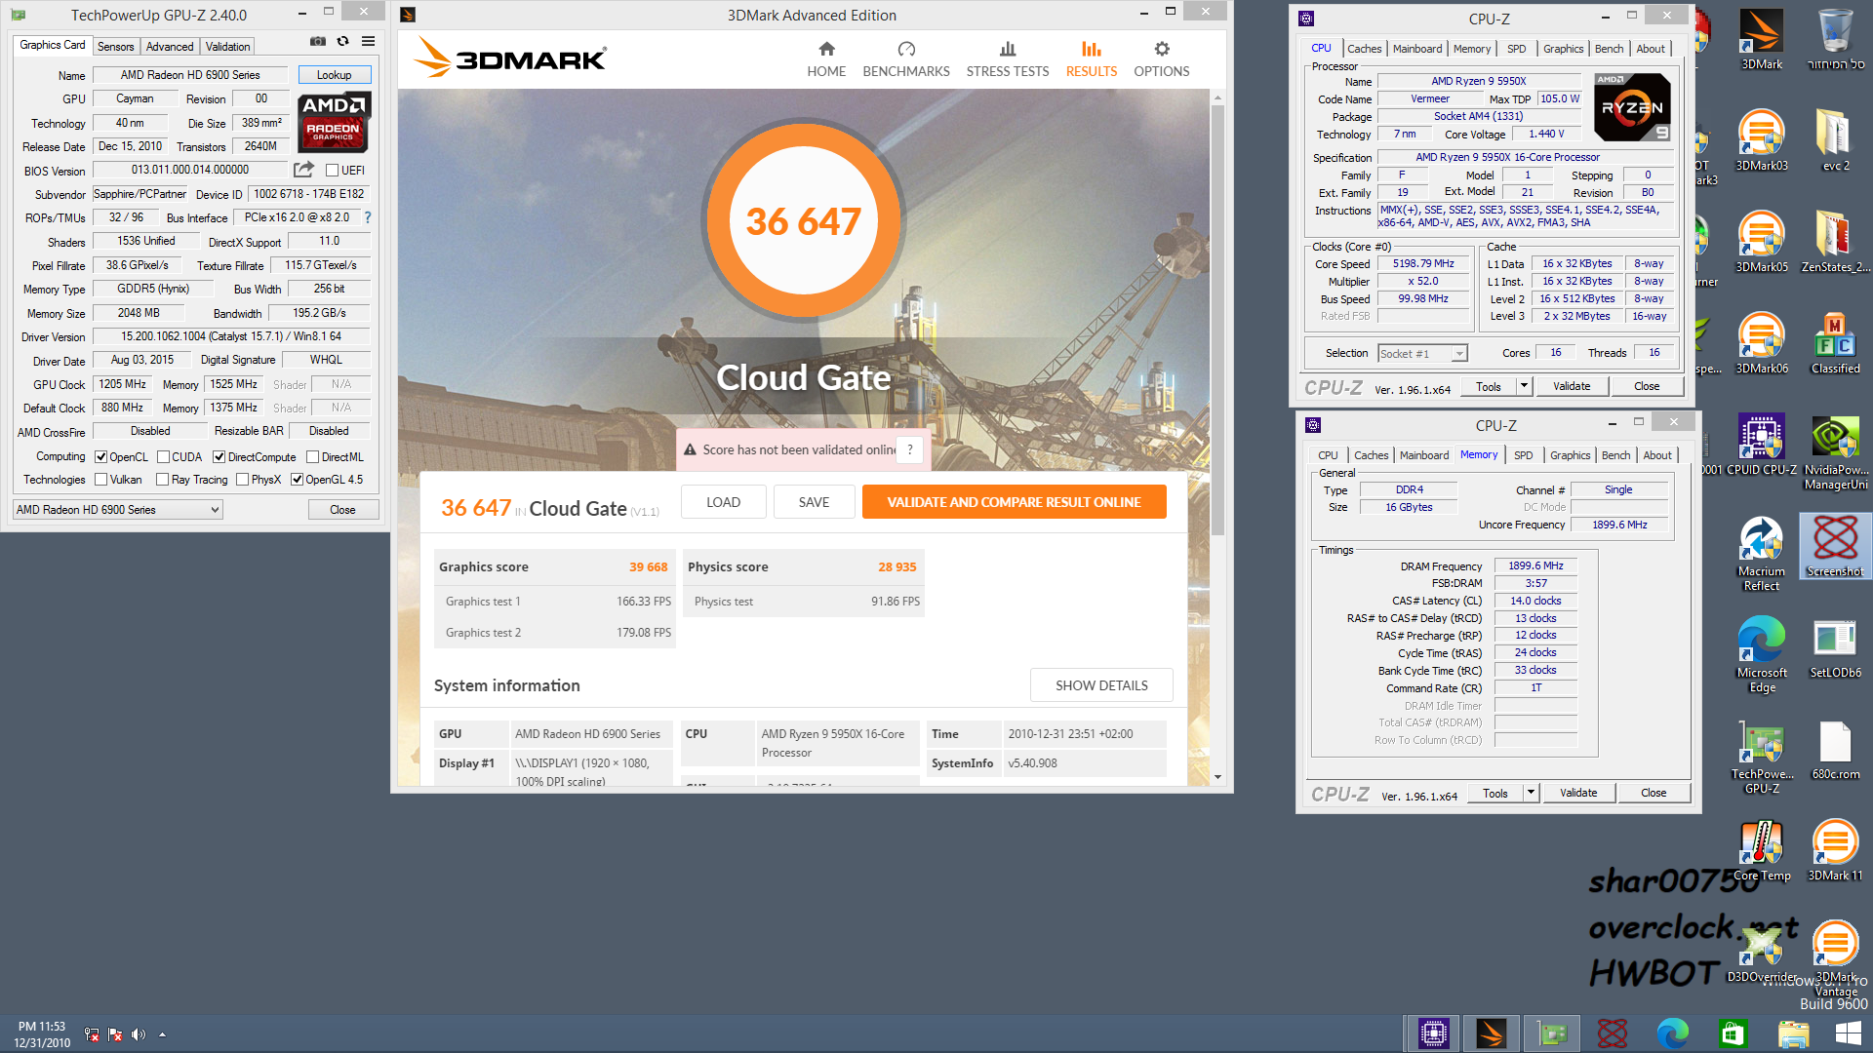Open Tools dropdown arrow in upper CPU-Z
The image size is (1873, 1053).
1524,386
